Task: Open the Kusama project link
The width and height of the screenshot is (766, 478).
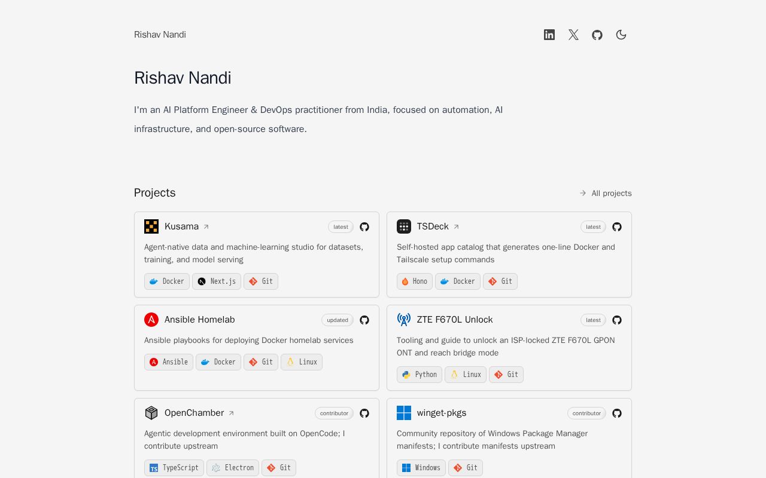Action: coord(187,226)
